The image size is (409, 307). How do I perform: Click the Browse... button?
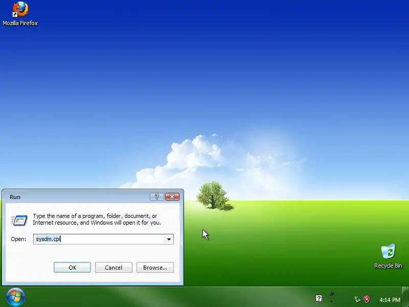tap(155, 267)
